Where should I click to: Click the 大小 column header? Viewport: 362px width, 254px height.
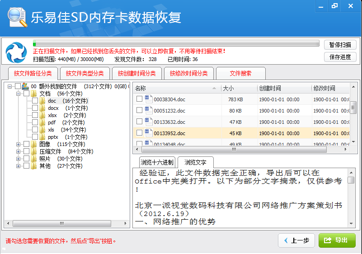coord(239,88)
